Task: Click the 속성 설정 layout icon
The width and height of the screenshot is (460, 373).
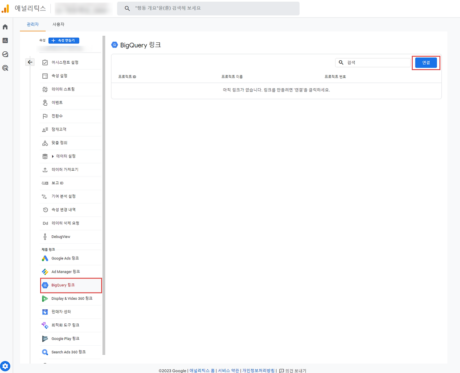Action: (45, 76)
